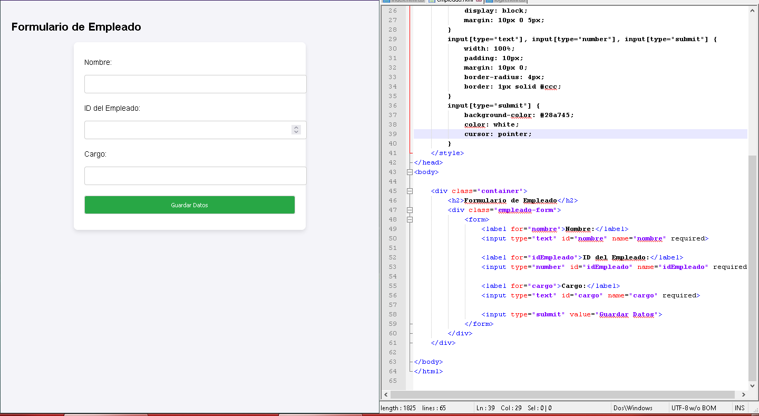Screen dimensions: 759x416
Task: Click the horizontal scroll right arrow
Action: 743,394
